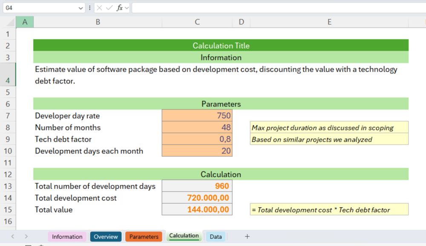Select the cell with value 0,8
Viewport: 426px width, 246px height.
[x=197, y=139]
